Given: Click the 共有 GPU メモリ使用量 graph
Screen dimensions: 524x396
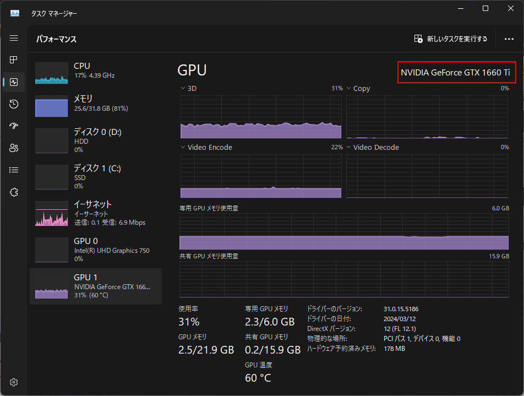Looking at the screenshot, I should click(344, 279).
